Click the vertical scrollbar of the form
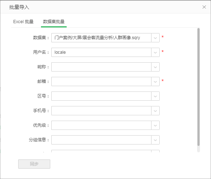Image resolution: width=211 pixels, height=179 pixels. [x=199, y=87]
